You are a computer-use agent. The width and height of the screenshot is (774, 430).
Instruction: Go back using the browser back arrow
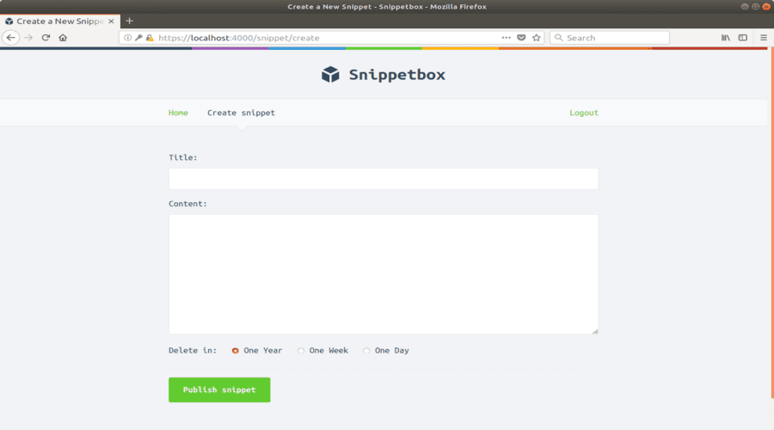click(11, 38)
